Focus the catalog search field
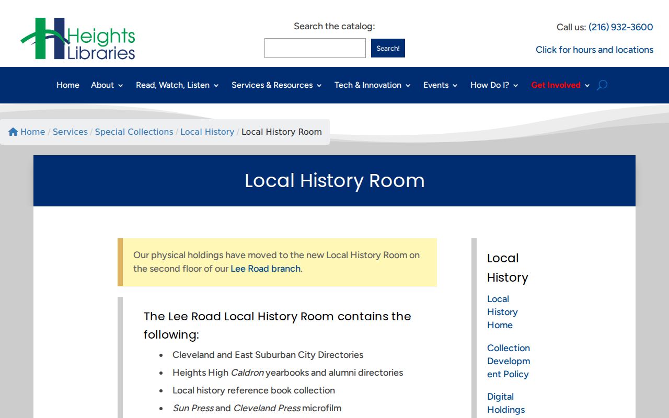The width and height of the screenshot is (669, 418). 315,48
